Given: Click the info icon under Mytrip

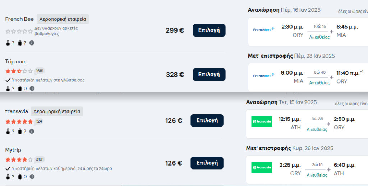Looking at the screenshot, I should point(32,177).
